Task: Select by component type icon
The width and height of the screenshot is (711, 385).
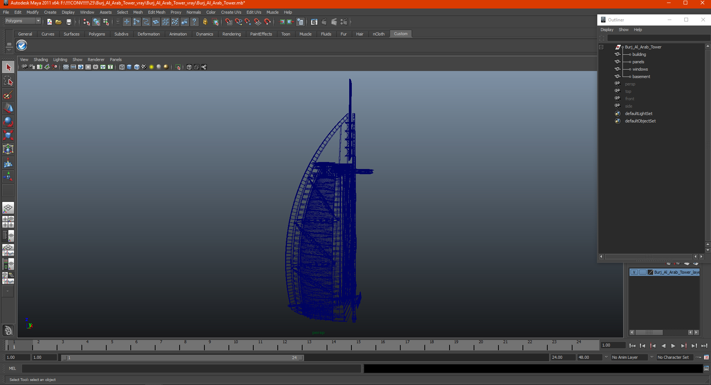Action: tap(106, 22)
